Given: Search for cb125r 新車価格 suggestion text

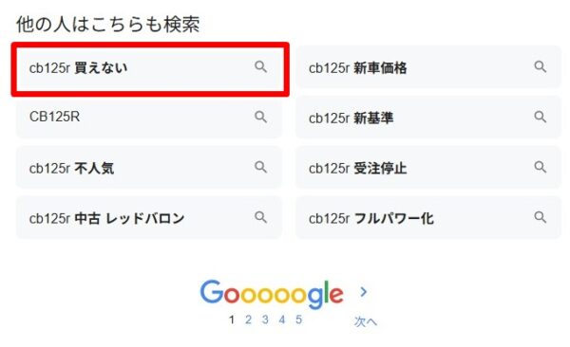Looking at the screenshot, I should point(358,68).
